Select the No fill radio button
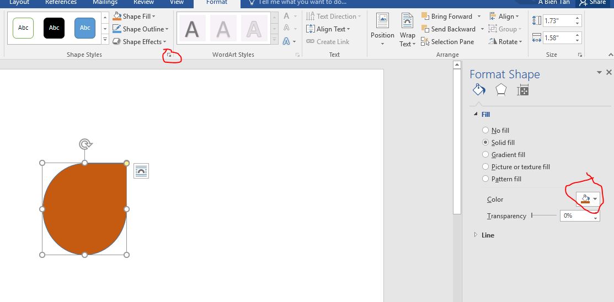The width and height of the screenshot is (614, 302). coord(485,130)
